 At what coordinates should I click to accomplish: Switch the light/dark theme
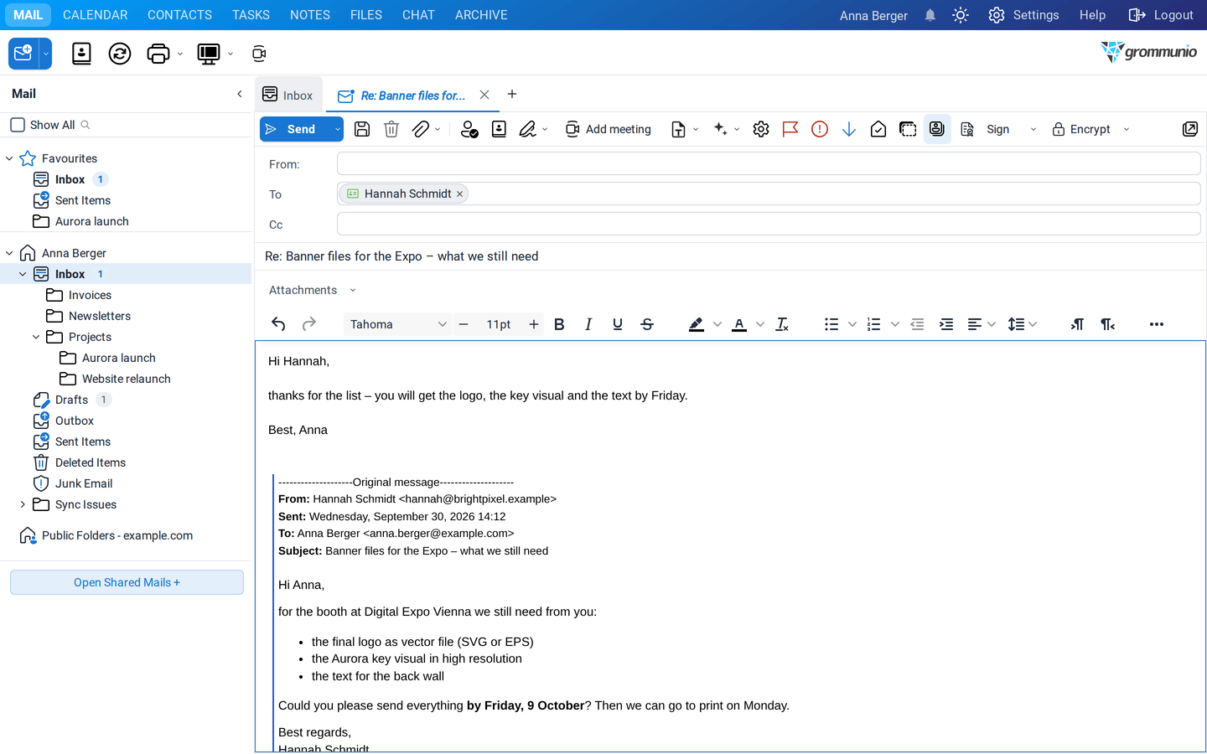[961, 15]
